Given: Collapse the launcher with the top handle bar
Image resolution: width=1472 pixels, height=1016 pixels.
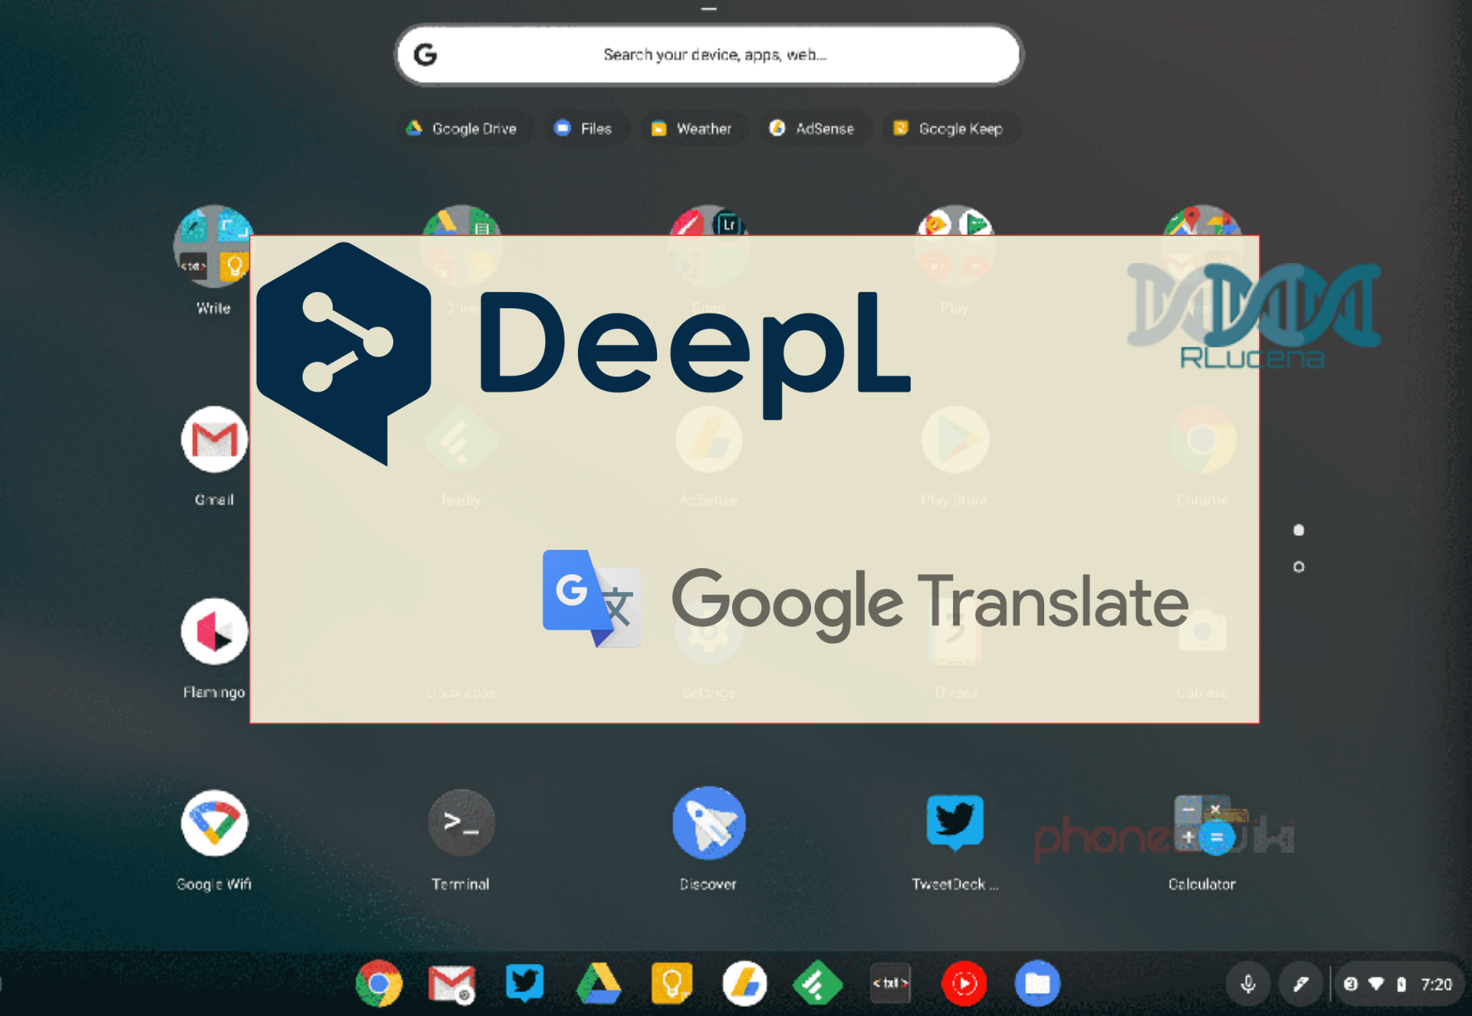Looking at the screenshot, I should pyautogui.click(x=709, y=9).
